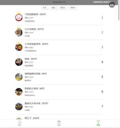Select the 辣道 203号 title
The image size is (120, 128).
tap(31, 59)
